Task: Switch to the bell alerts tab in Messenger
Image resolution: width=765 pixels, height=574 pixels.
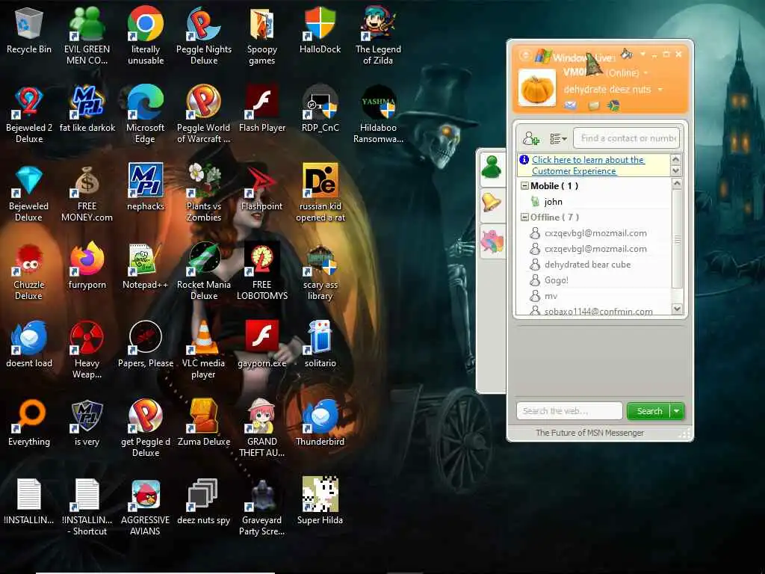Action: (x=492, y=202)
